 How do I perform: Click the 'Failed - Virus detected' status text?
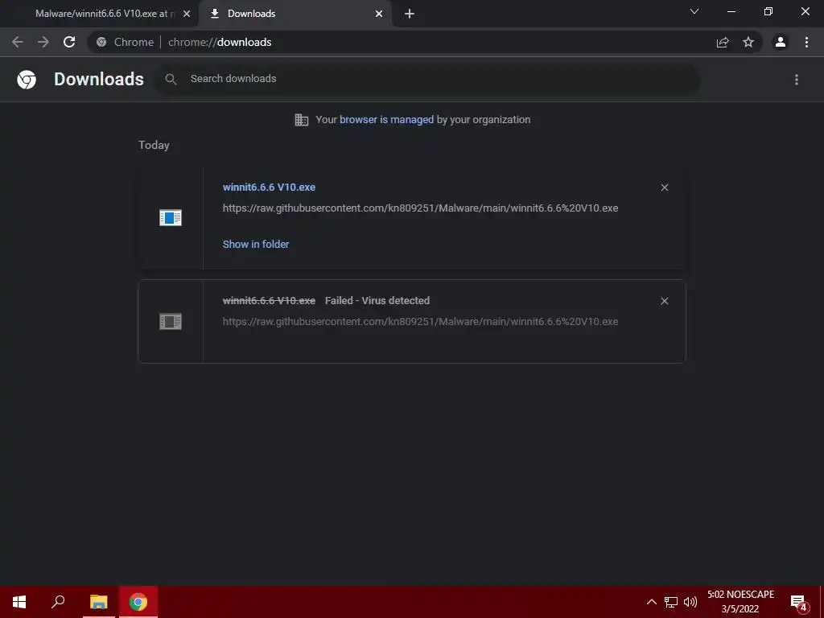coord(377,301)
